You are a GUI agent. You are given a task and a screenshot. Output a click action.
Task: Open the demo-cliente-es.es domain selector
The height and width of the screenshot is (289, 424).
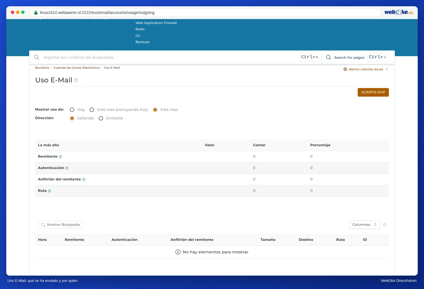[x=366, y=69]
